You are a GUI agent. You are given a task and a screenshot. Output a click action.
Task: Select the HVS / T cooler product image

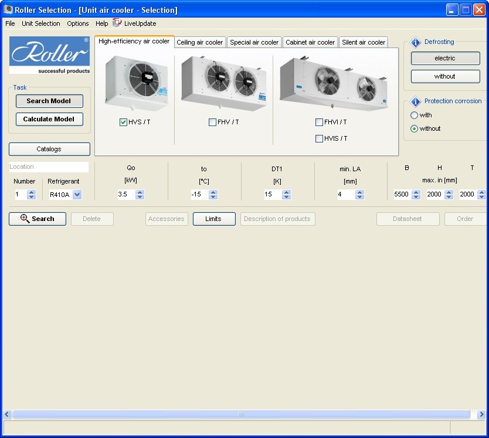tap(134, 82)
